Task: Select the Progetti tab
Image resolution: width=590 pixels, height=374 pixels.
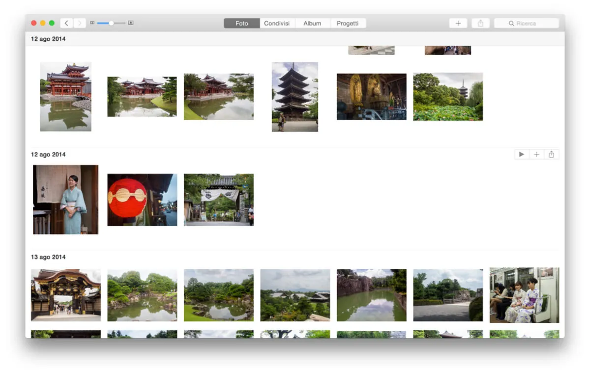Action: tap(348, 23)
